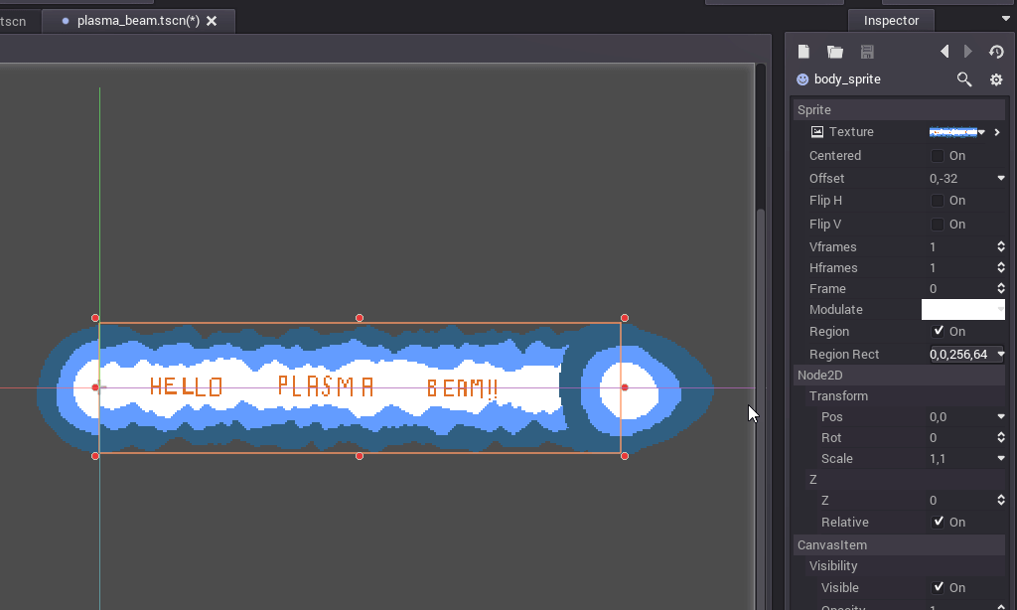
Task: Uncheck the Region checkbox
Action: point(938,332)
